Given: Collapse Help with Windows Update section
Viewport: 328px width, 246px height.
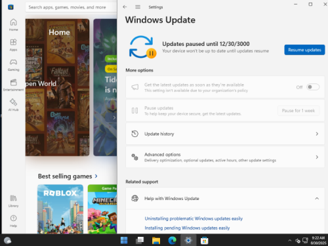Looking at the screenshot, I should [x=317, y=198].
